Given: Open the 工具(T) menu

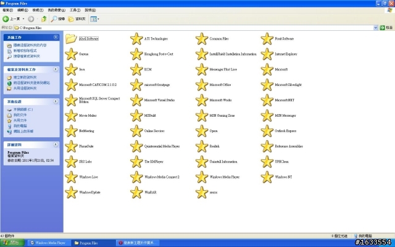Looking at the screenshot, I should coord(75,10).
